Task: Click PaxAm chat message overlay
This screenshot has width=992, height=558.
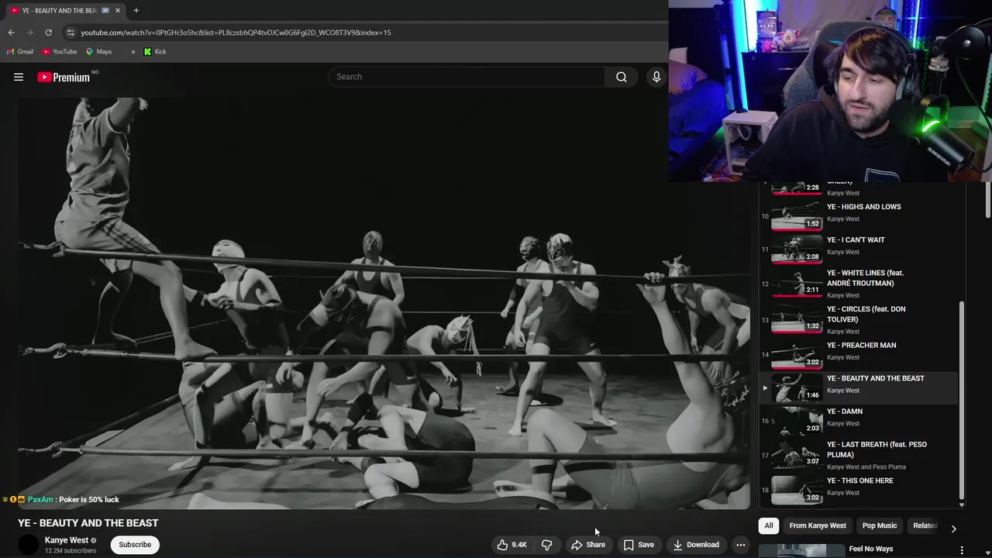Action: click(61, 500)
